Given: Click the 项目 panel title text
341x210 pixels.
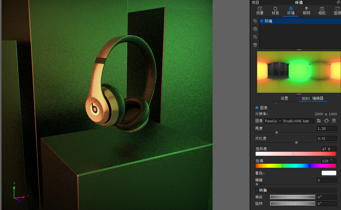Looking at the screenshot, I should pyautogui.click(x=255, y=2).
